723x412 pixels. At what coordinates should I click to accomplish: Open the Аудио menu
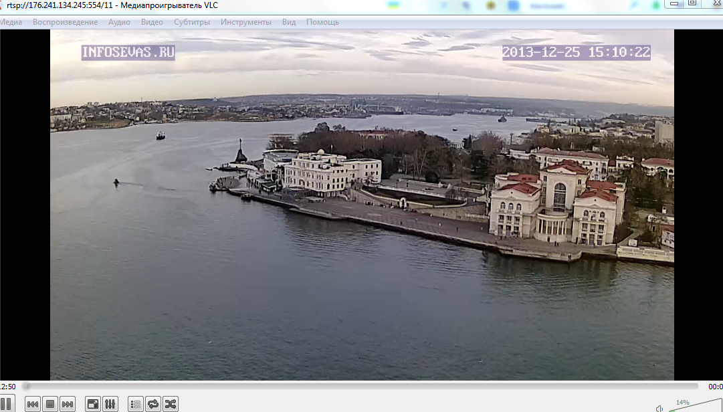pos(119,22)
